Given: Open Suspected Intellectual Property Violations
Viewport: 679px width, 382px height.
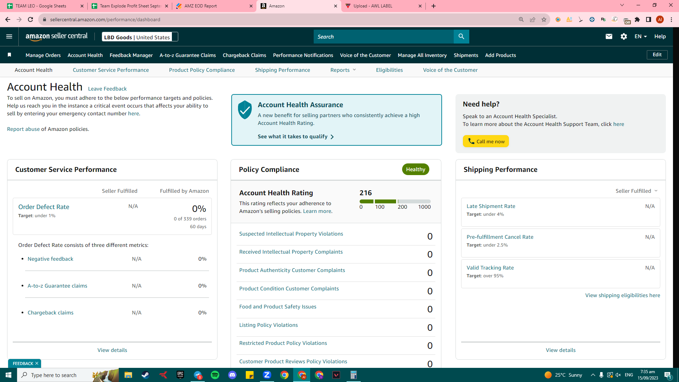Looking at the screenshot, I should pyautogui.click(x=291, y=234).
